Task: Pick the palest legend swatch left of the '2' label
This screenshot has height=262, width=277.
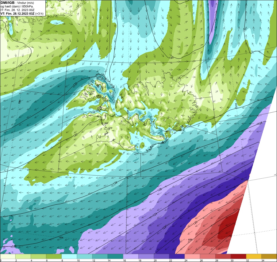Action: [8, 256]
